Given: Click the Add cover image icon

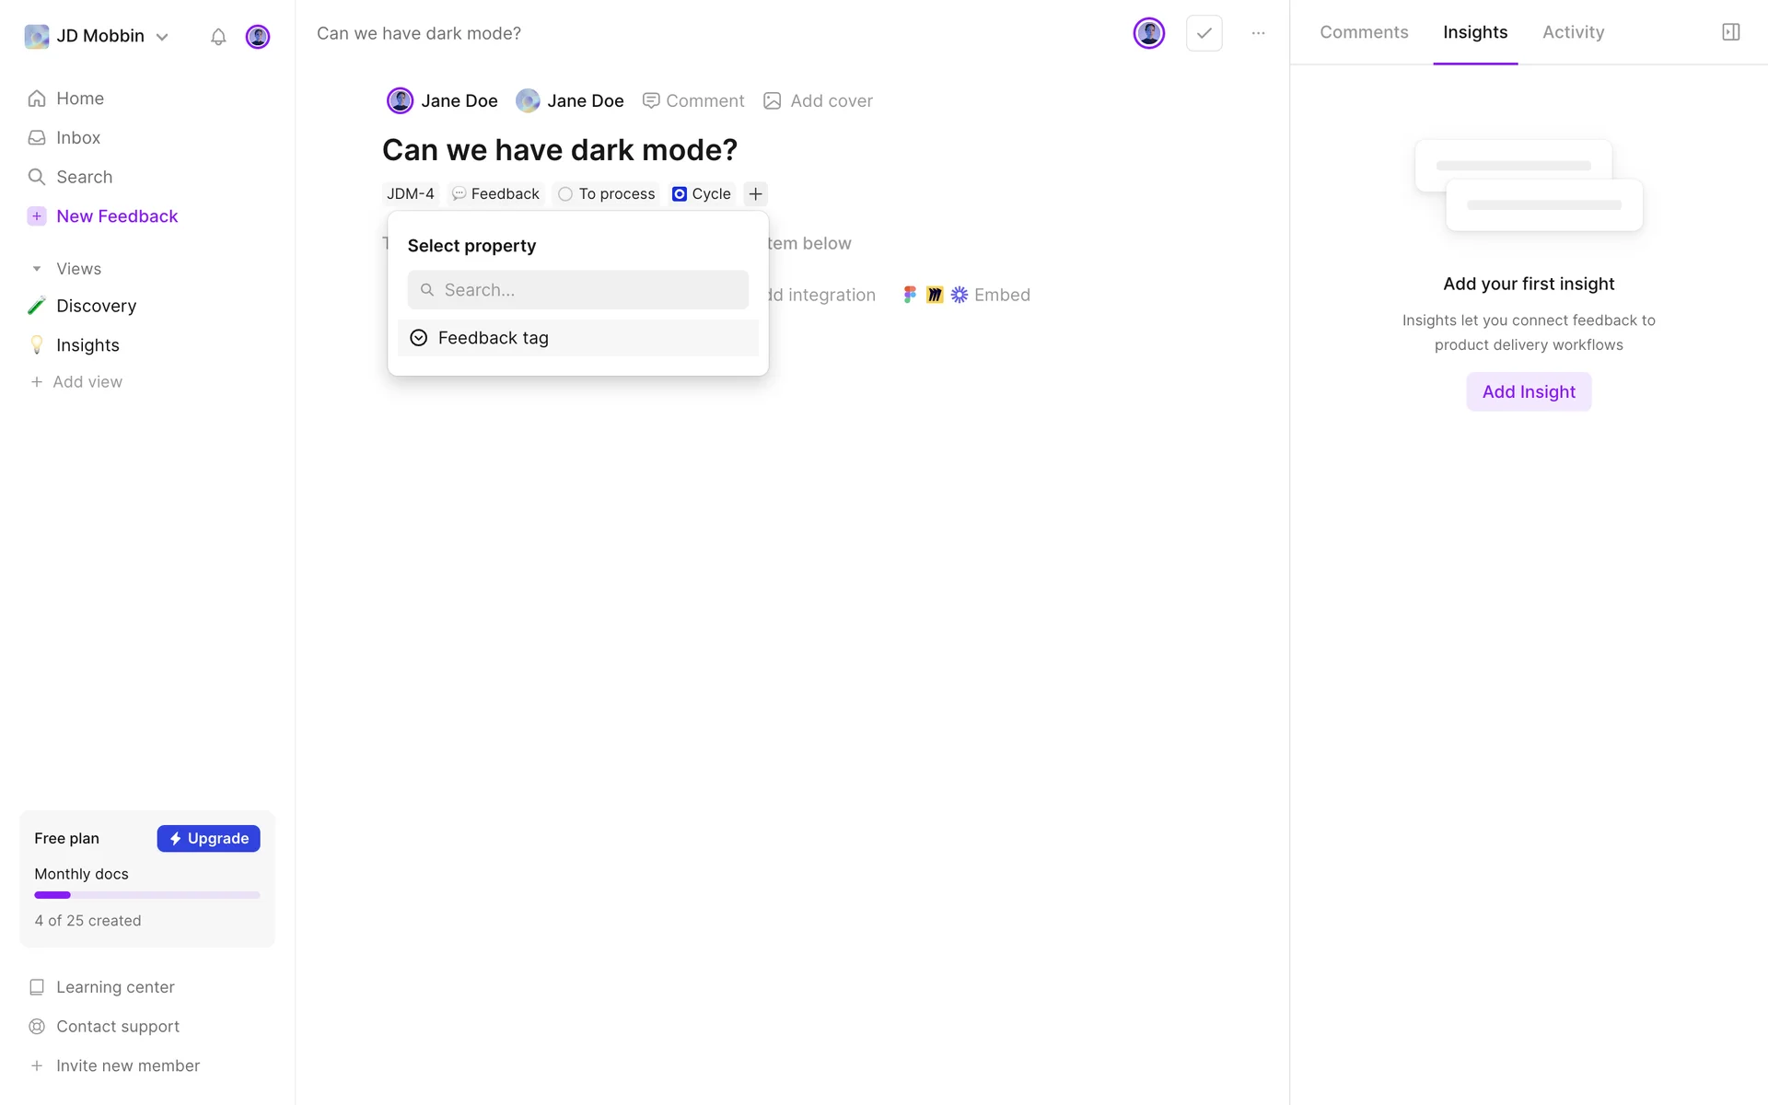Looking at the screenshot, I should (773, 101).
